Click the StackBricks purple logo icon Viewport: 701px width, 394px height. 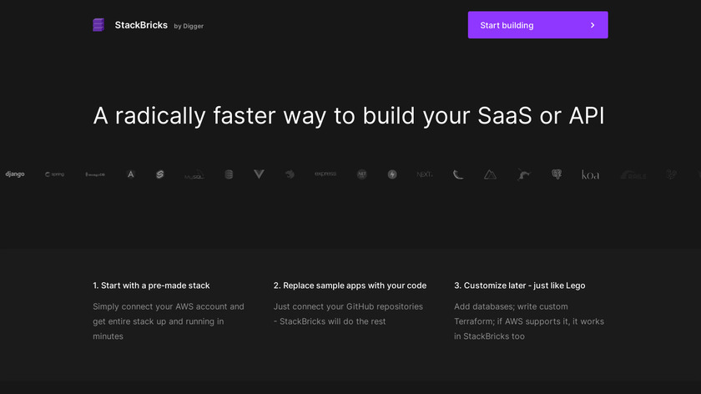pyautogui.click(x=99, y=25)
